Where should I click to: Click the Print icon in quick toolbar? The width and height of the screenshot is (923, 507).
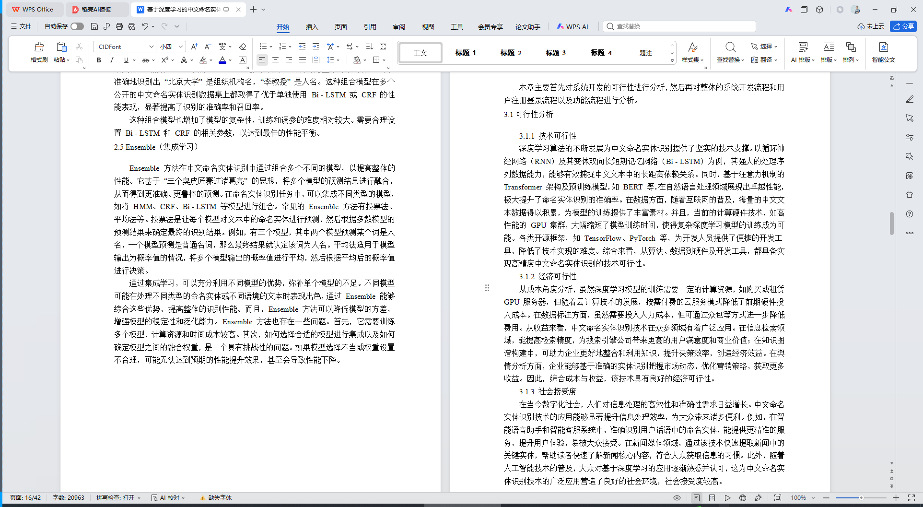[x=119, y=26]
